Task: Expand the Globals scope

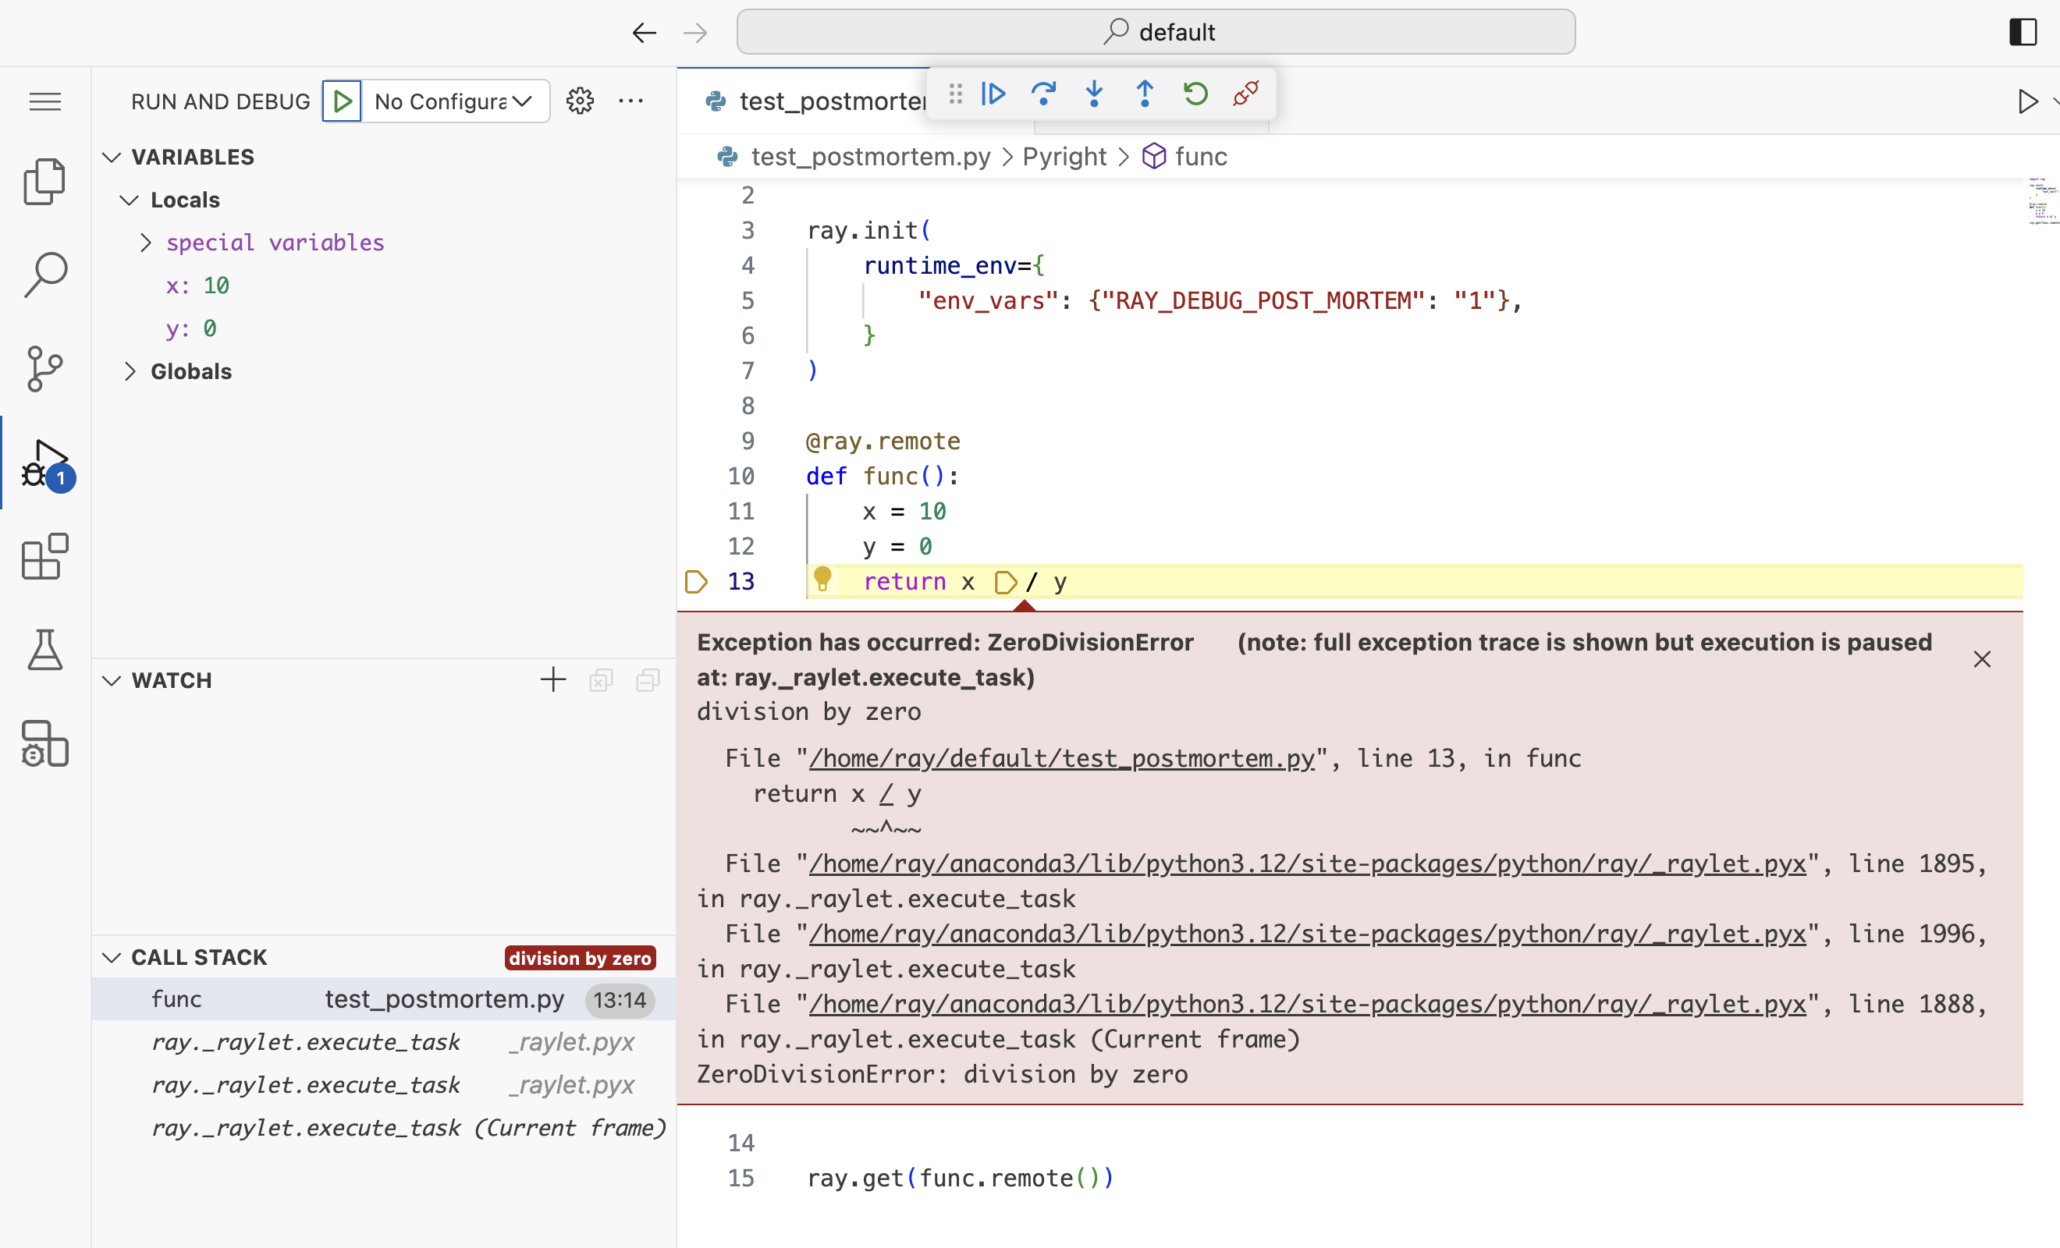Action: click(x=129, y=371)
